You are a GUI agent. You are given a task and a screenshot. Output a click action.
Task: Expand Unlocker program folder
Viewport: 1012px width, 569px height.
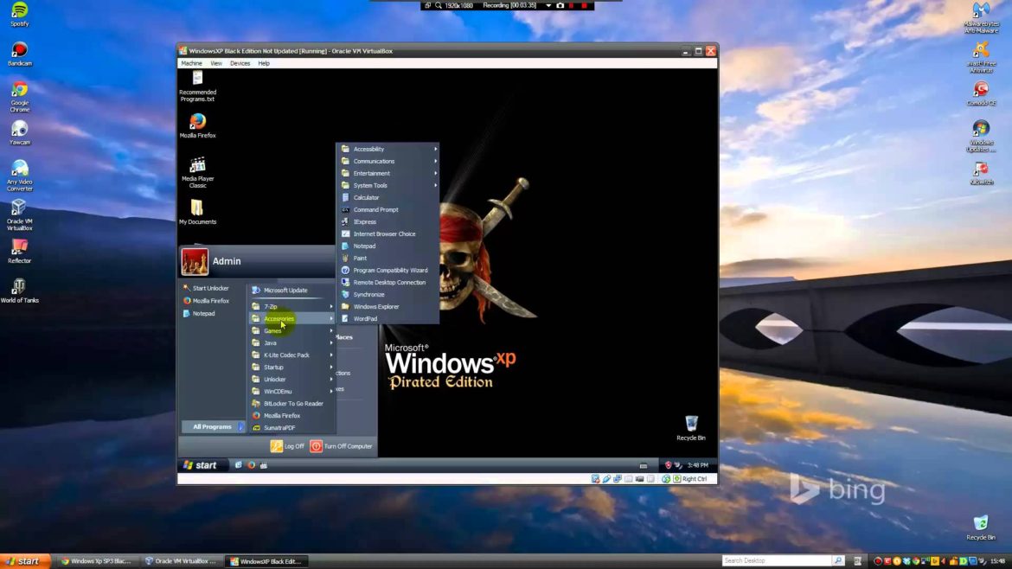pyautogui.click(x=291, y=380)
